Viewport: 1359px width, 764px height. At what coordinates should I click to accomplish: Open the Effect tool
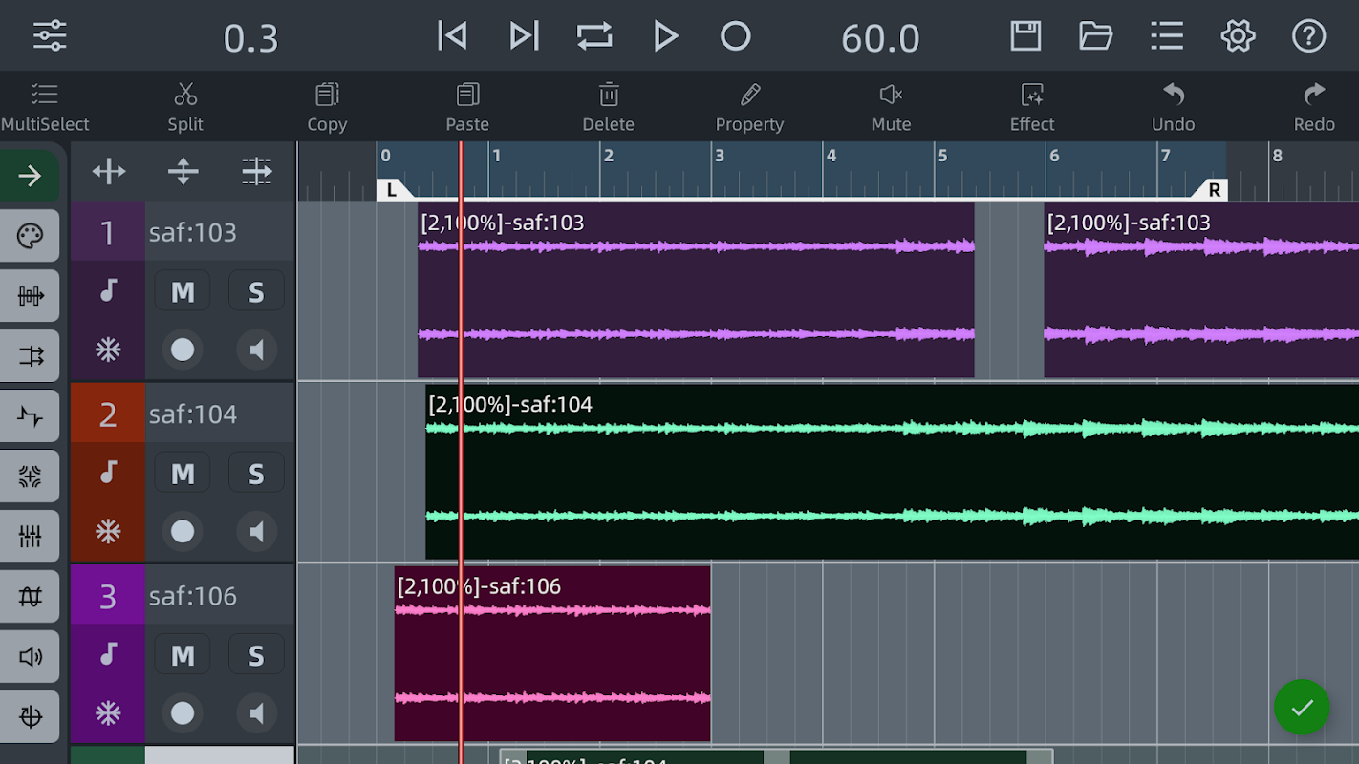(1032, 106)
